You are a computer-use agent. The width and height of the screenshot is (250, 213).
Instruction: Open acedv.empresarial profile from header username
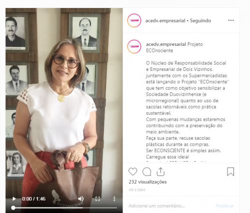165,20
